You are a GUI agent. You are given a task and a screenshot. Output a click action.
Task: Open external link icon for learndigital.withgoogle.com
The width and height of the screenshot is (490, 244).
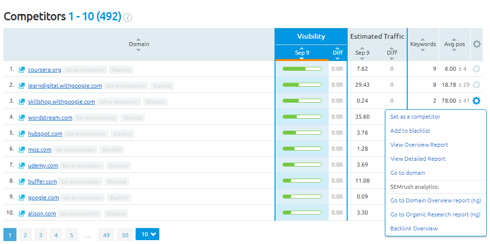[22, 86]
